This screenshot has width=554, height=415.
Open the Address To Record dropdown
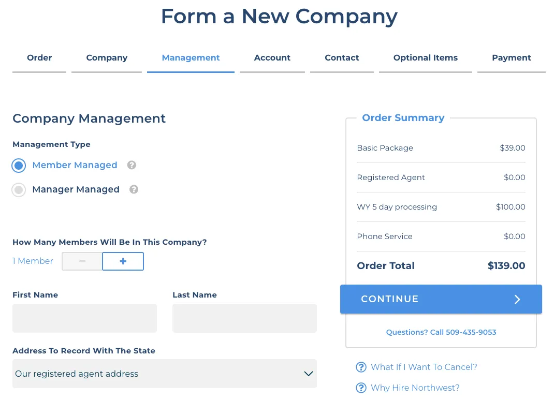click(x=164, y=374)
